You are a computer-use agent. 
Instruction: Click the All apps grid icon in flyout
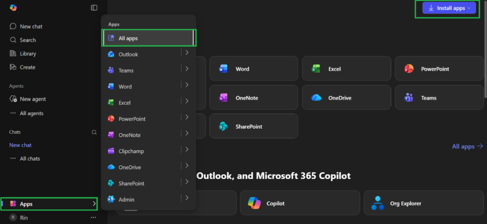[111, 38]
